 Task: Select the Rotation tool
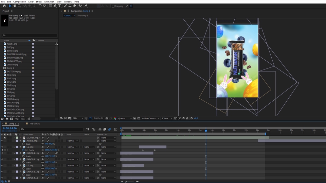tap(40, 6)
